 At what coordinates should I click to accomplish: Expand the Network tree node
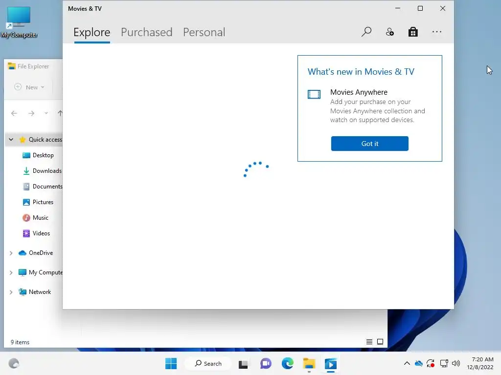click(x=11, y=292)
